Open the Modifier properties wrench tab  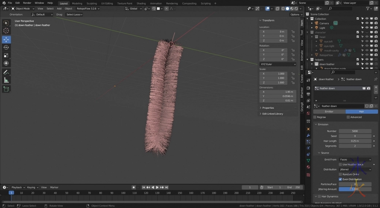tap(308, 135)
